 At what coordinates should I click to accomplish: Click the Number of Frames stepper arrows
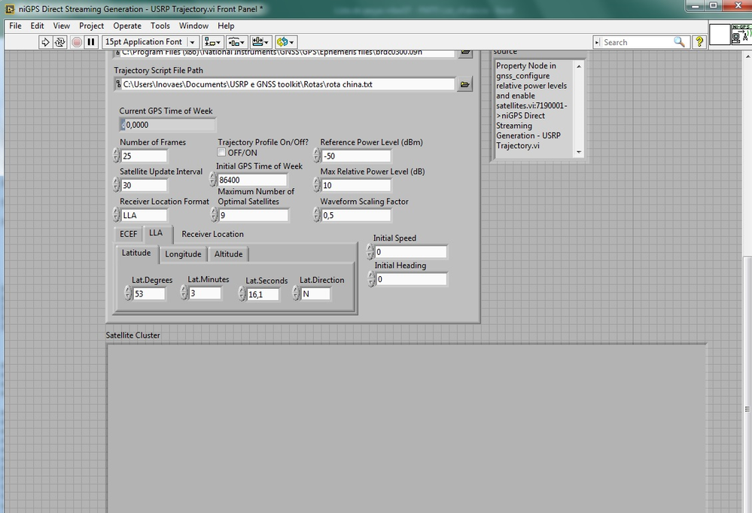point(117,156)
